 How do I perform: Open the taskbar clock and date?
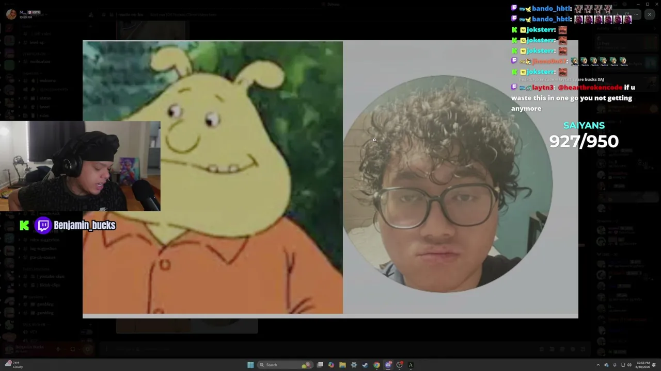[643, 365]
